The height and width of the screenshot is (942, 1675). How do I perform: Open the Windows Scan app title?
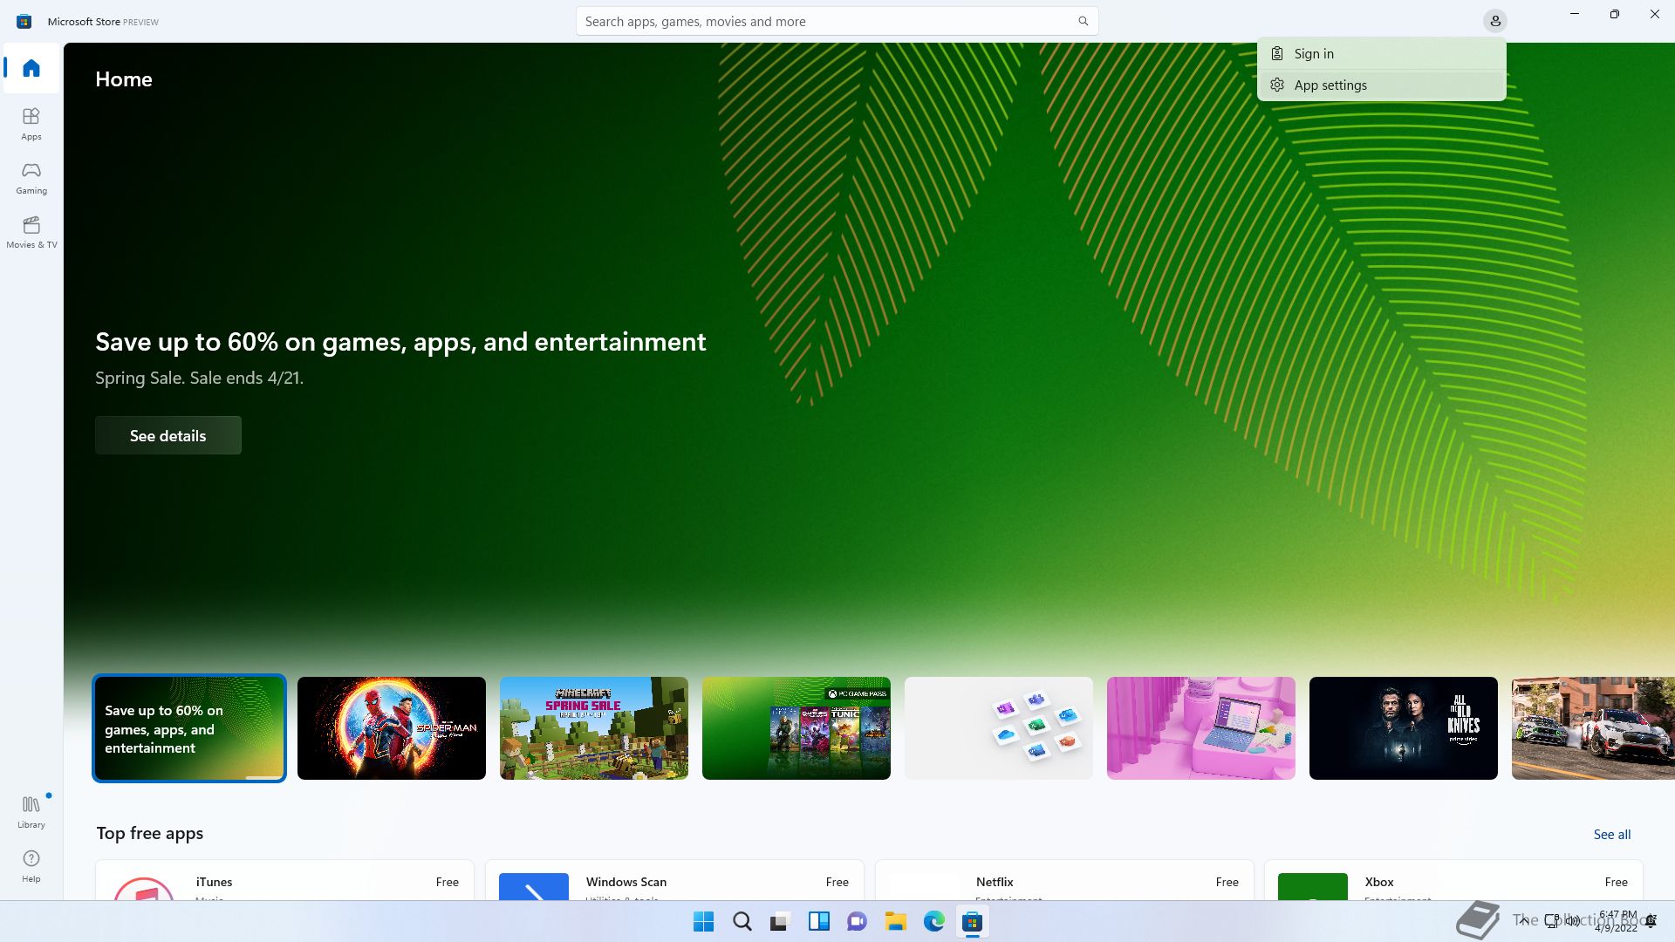pyautogui.click(x=626, y=882)
